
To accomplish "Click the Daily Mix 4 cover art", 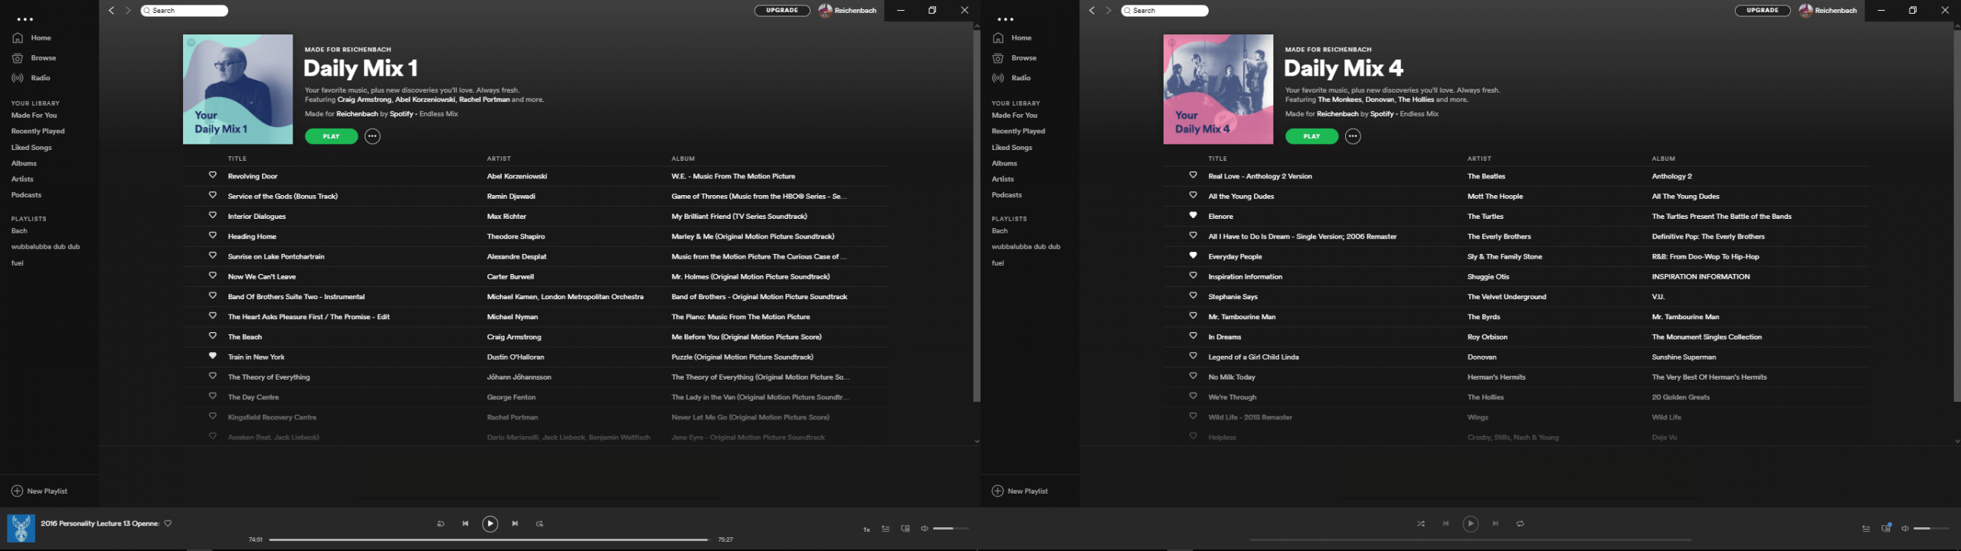I will pos(1218,89).
